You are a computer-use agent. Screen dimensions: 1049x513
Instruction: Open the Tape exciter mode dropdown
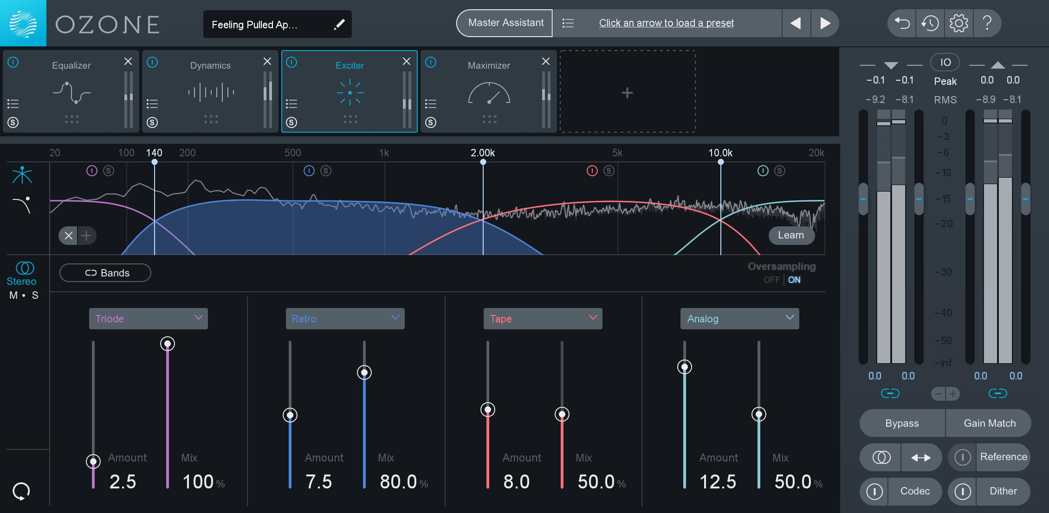tap(543, 319)
